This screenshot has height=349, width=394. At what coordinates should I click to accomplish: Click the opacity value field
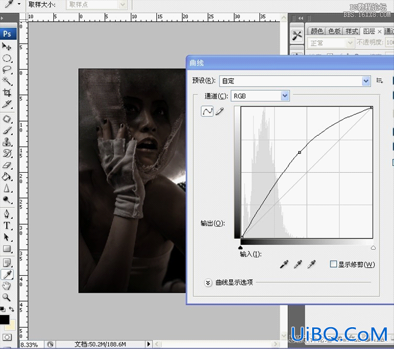click(x=390, y=42)
